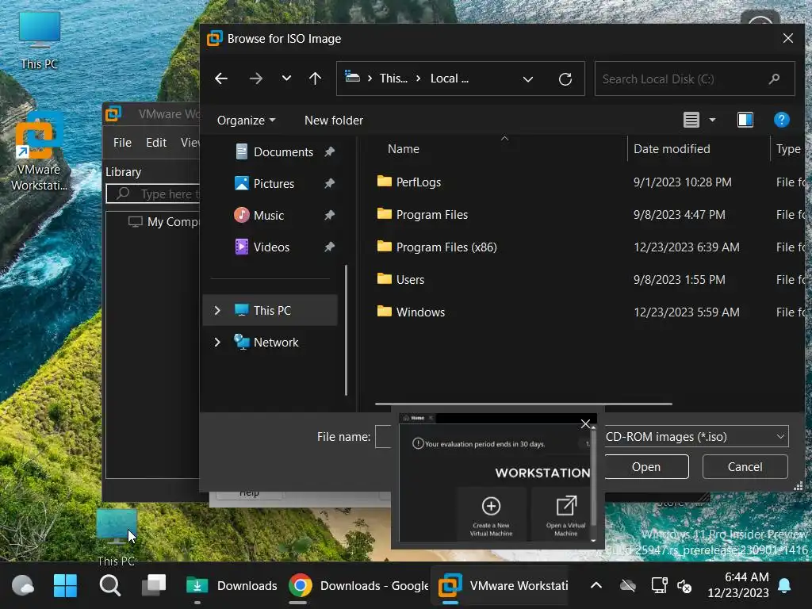This screenshot has width=812, height=609.
Task: Open the CD-ROM images (*.iso) file type dropdown
Action: pyautogui.click(x=696, y=437)
